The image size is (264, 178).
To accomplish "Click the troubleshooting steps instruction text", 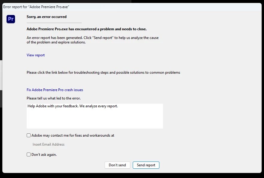I will pos(103,73).
